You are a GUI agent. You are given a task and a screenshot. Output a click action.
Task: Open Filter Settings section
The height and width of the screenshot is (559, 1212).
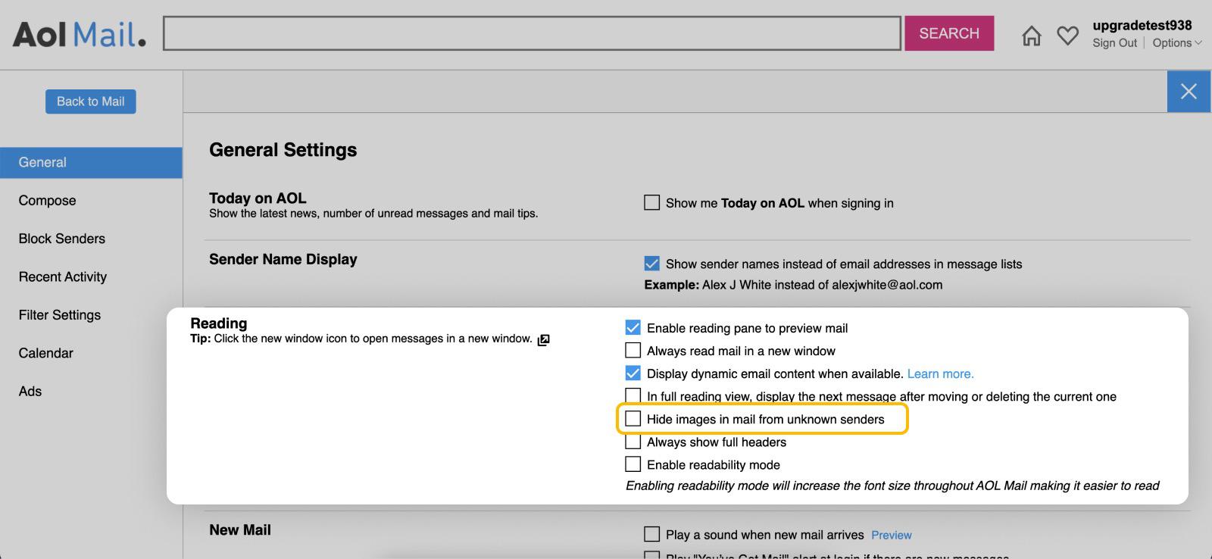[x=60, y=315]
